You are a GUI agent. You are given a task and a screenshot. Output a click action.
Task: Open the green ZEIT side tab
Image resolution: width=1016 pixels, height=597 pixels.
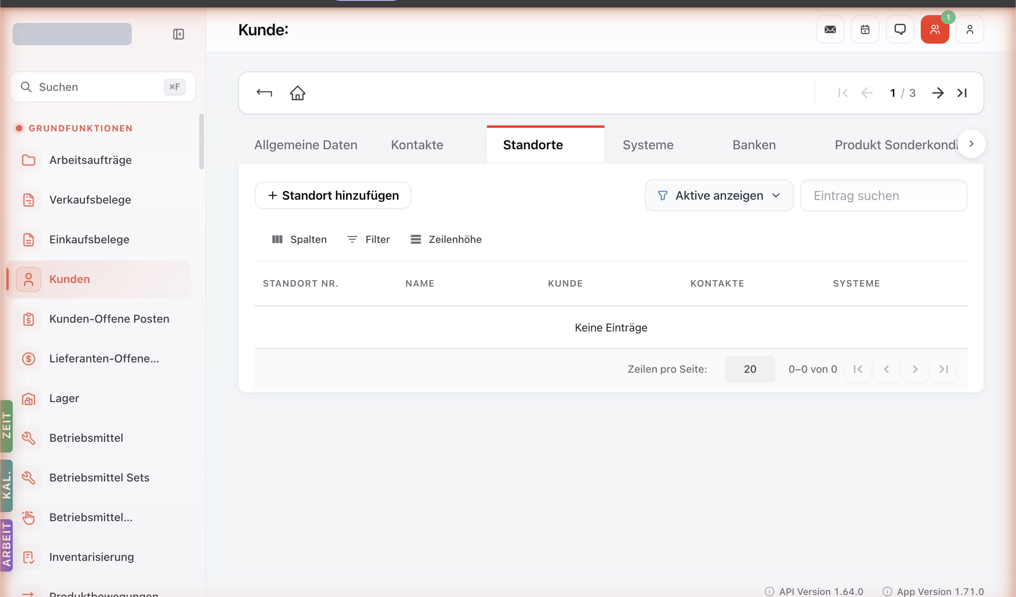[6, 426]
